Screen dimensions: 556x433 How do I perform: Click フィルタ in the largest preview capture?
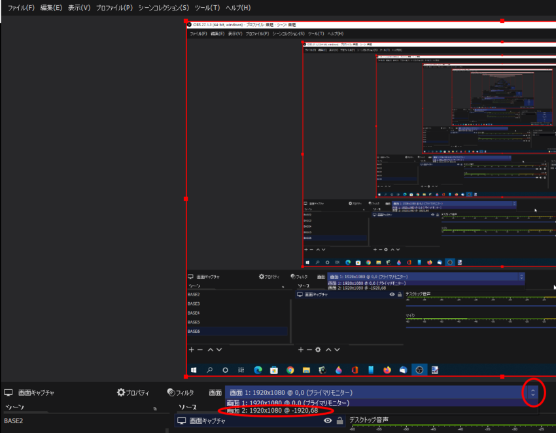tap(299, 277)
